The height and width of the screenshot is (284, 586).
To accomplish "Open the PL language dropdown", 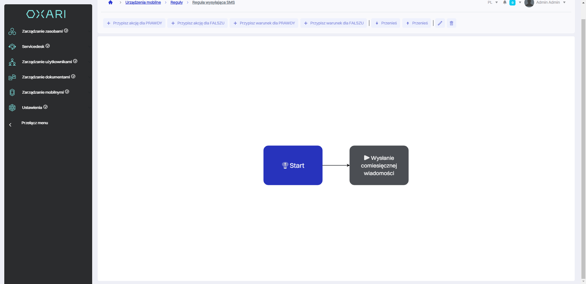I will tap(492, 2).
